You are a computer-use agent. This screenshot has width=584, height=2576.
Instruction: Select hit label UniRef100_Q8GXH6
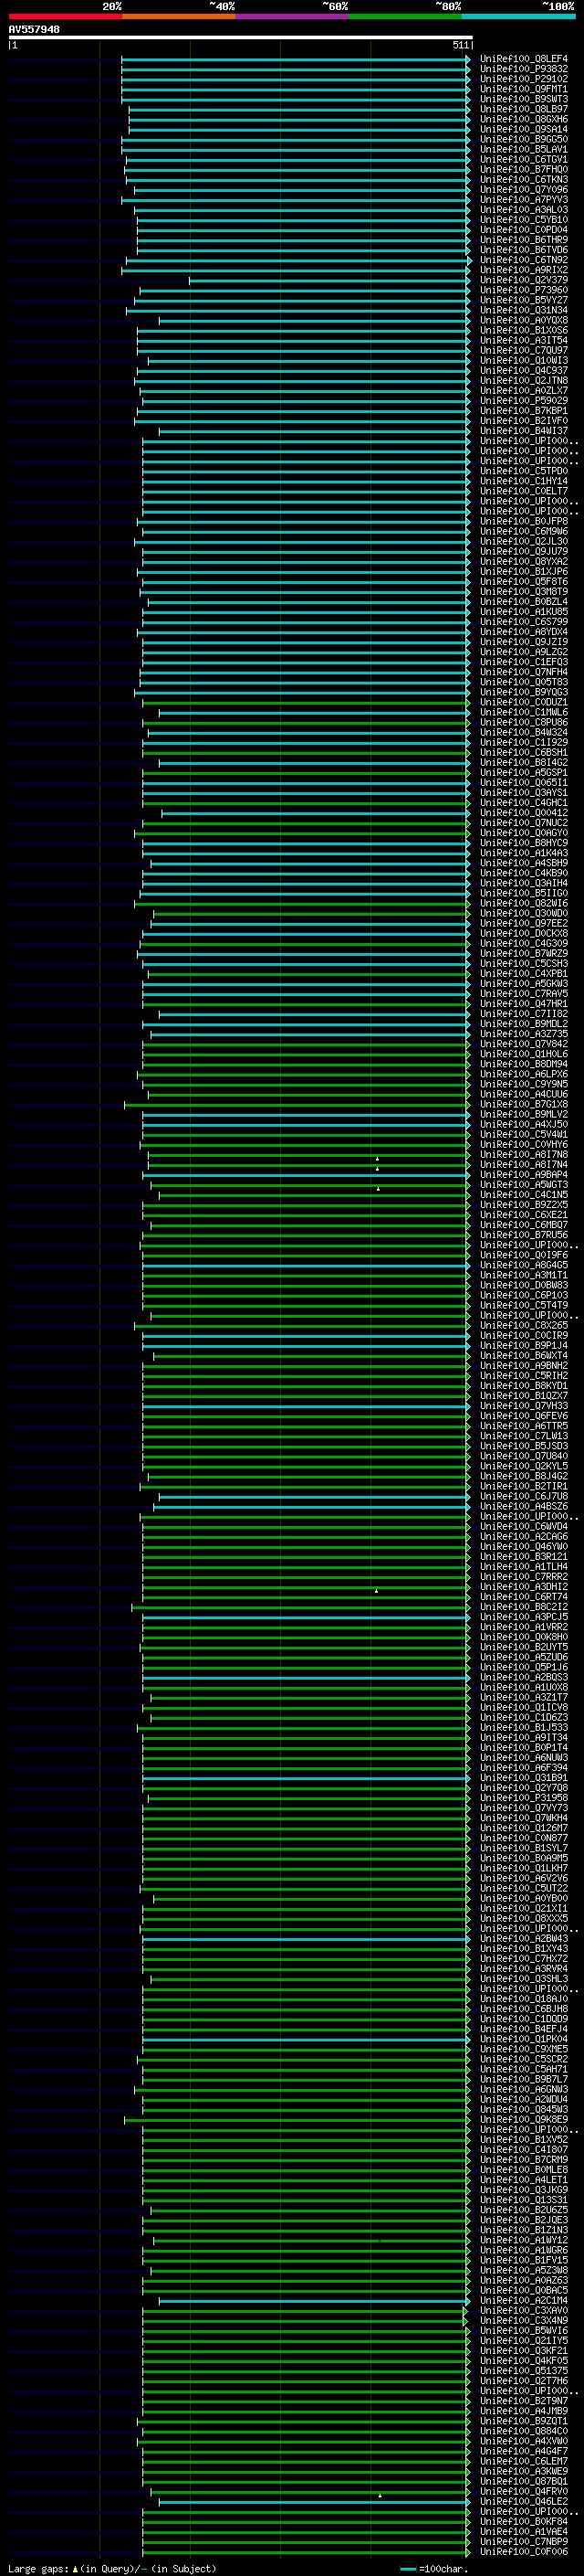click(x=523, y=119)
